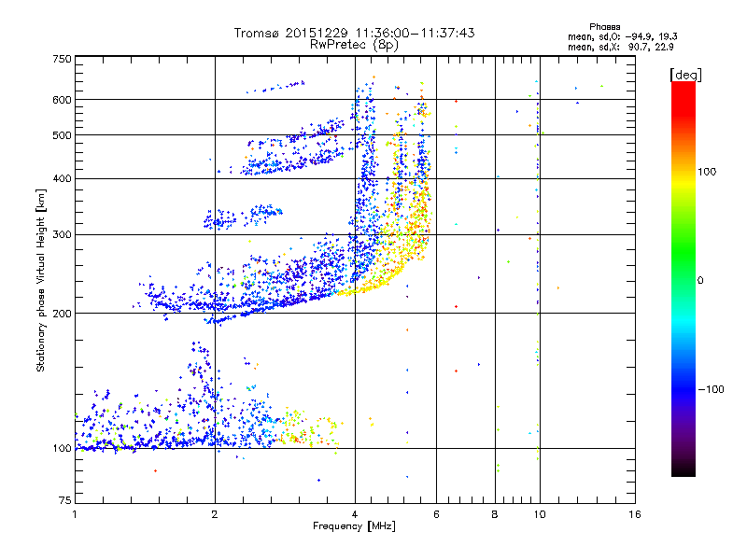Click the 'Stationary phase Virtual Height [km]' label

[40, 280]
